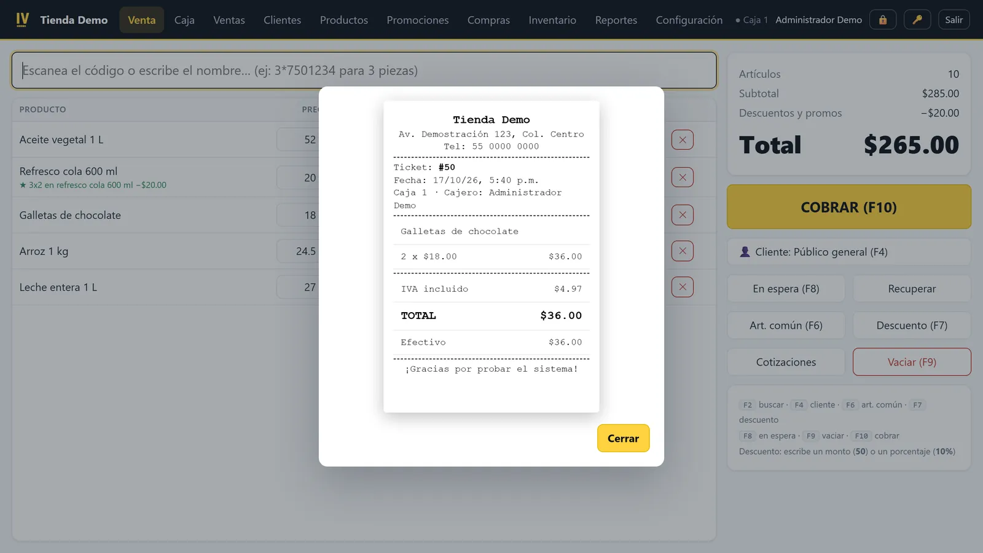Click the Leche entera 1 L price field

click(298, 287)
